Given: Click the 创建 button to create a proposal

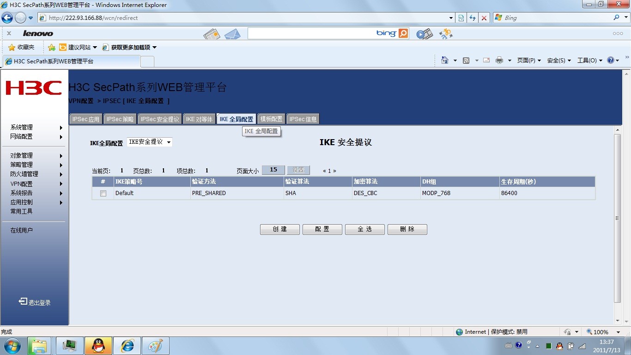Looking at the screenshot, I should [x=279, y=229].
